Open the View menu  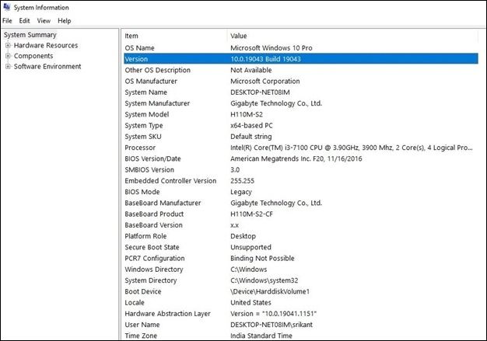tap(44, 21)
